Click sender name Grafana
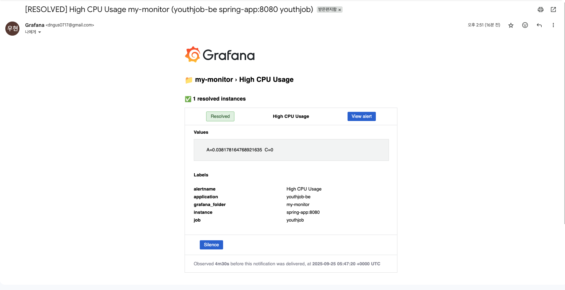This screenshot has height=290, width=565. tap(35, 25)
